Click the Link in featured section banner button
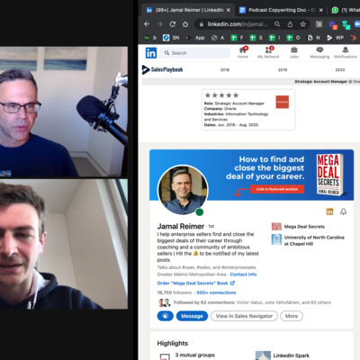Viewport: 360px width, 360px height. (277, 189)
